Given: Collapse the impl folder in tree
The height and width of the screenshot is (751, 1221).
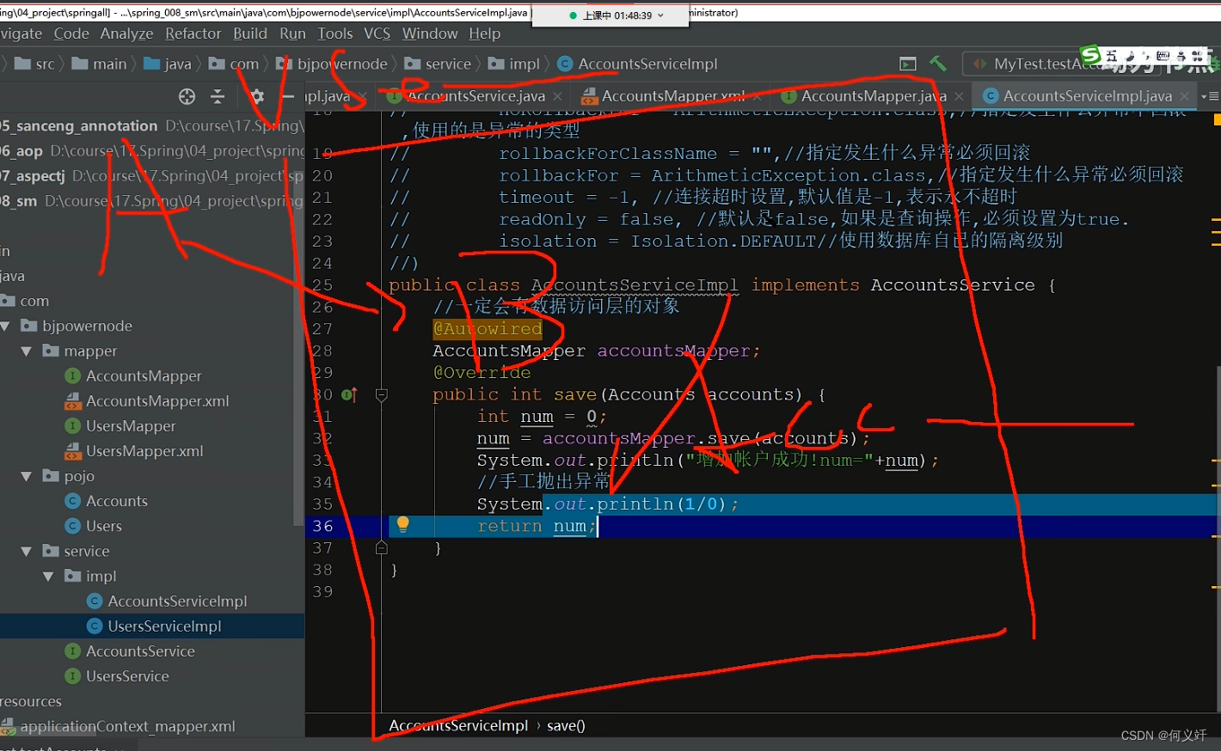Looking at the screenshot, I should tap(48, 577).
